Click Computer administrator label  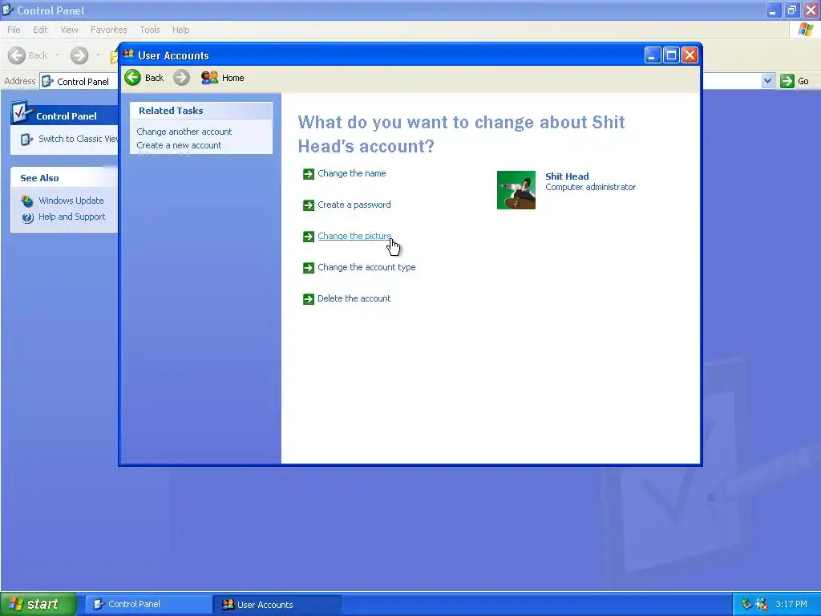[591, 187]
